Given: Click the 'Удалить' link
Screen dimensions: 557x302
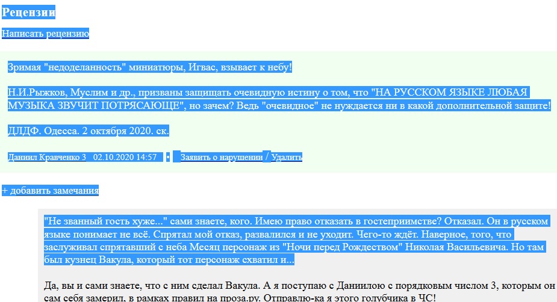Looking at the screenshot, I should click(x=287, y=157).
